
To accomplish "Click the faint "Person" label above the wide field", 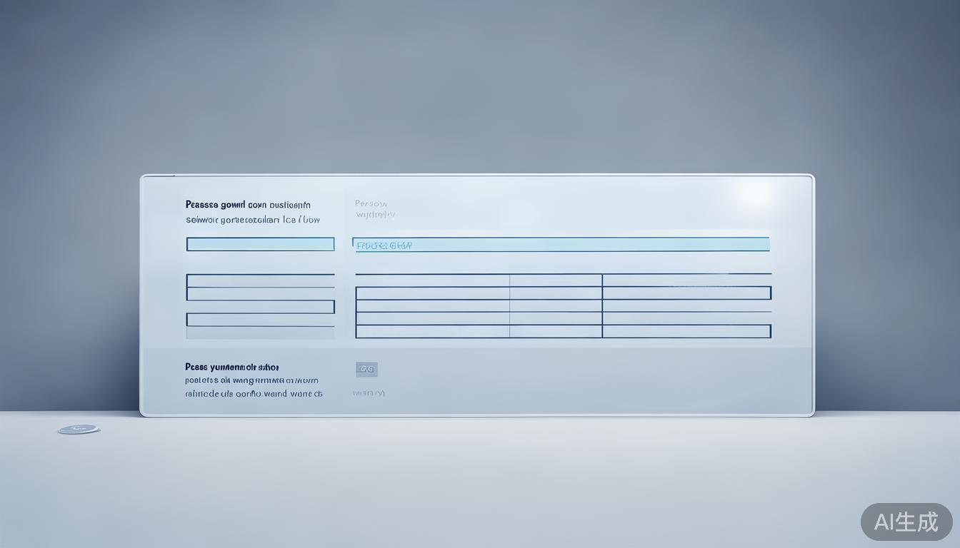I will (x=371, y=203).
